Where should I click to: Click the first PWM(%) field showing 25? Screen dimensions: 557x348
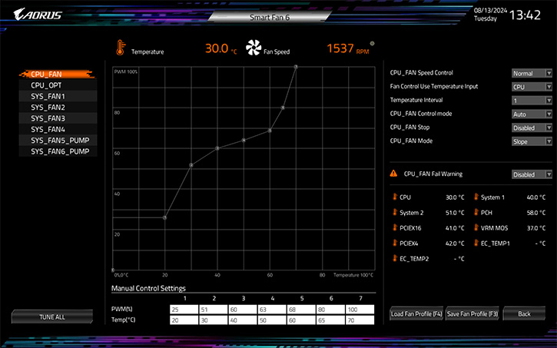tap(185, 309)
